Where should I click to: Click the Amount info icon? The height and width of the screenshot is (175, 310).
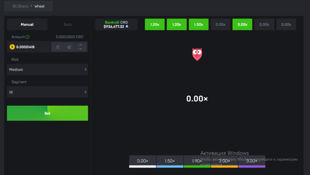point(28,37)
